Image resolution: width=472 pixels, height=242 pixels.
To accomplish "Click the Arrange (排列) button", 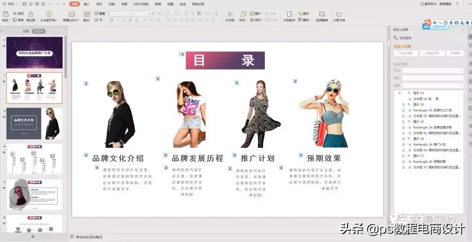I will 256,20.
